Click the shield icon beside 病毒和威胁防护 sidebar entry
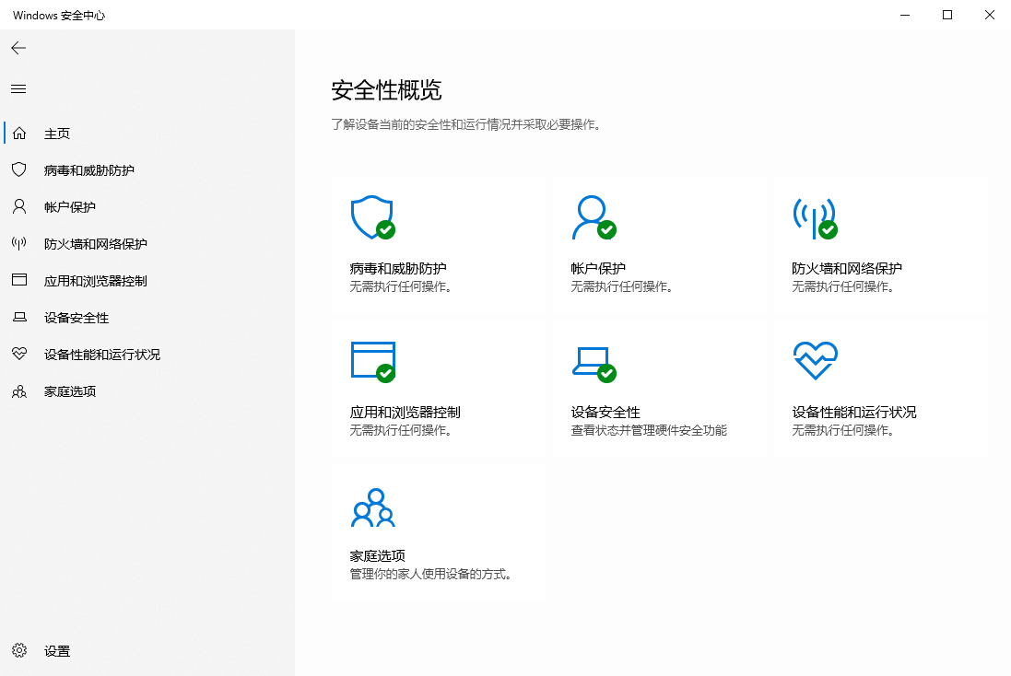Screen dimensions: 1011x676 coord(18,169)
